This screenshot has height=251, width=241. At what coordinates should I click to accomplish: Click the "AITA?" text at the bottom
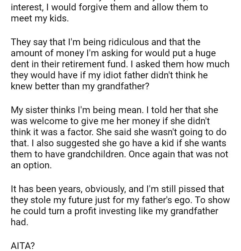coord(23,246)
